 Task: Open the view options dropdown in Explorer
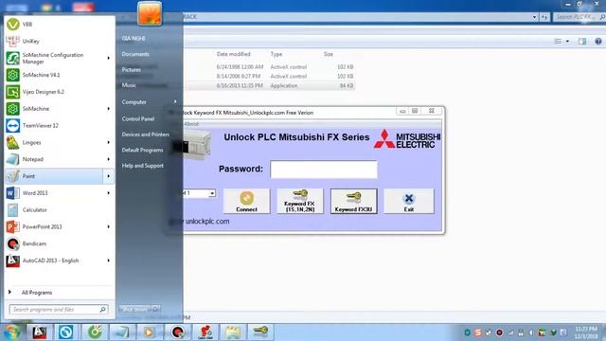pos(567,41)
